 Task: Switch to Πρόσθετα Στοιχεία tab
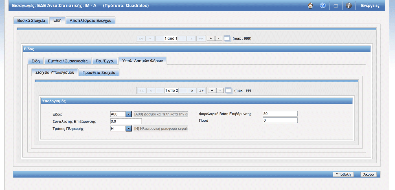pos(99,73)
